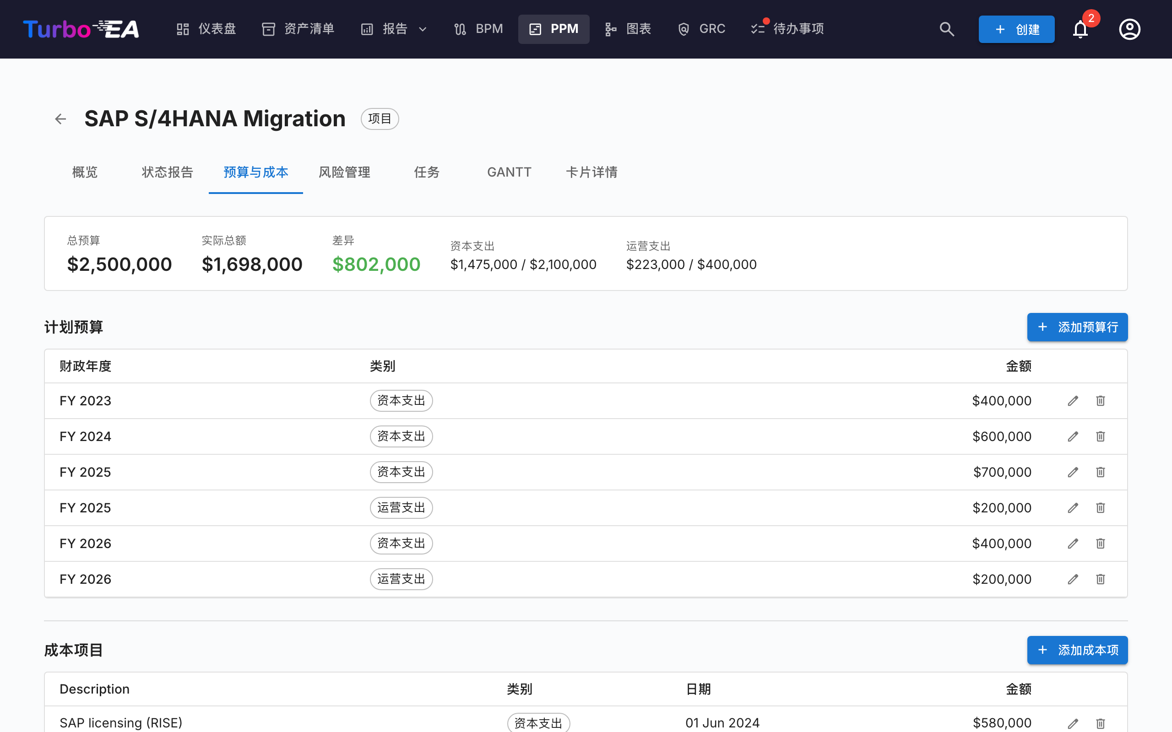1172x732 pixels.
Task: Click the 计划预算 section heading
Action: (x=74, y=327)
